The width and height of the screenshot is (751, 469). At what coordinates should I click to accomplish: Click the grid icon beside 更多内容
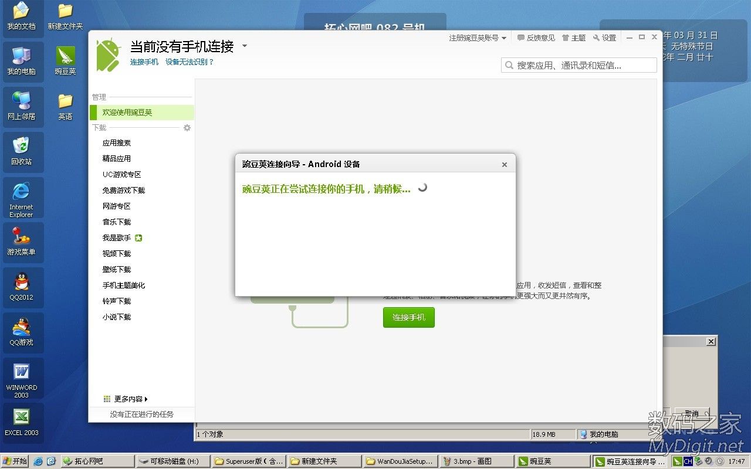click(x=107, y=399)
